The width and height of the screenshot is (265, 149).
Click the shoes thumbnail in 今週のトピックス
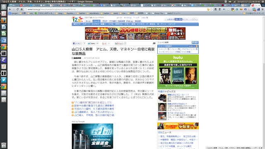162,98
